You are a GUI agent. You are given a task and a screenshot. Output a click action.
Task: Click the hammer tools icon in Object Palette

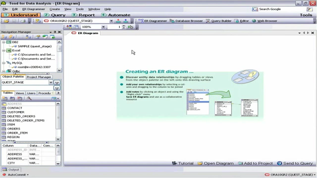click(29, 98)
